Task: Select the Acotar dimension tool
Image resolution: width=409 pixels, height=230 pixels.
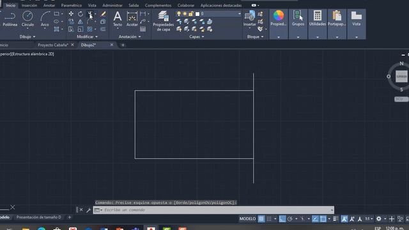Action: pyautogui.click(x=132, y=19)
